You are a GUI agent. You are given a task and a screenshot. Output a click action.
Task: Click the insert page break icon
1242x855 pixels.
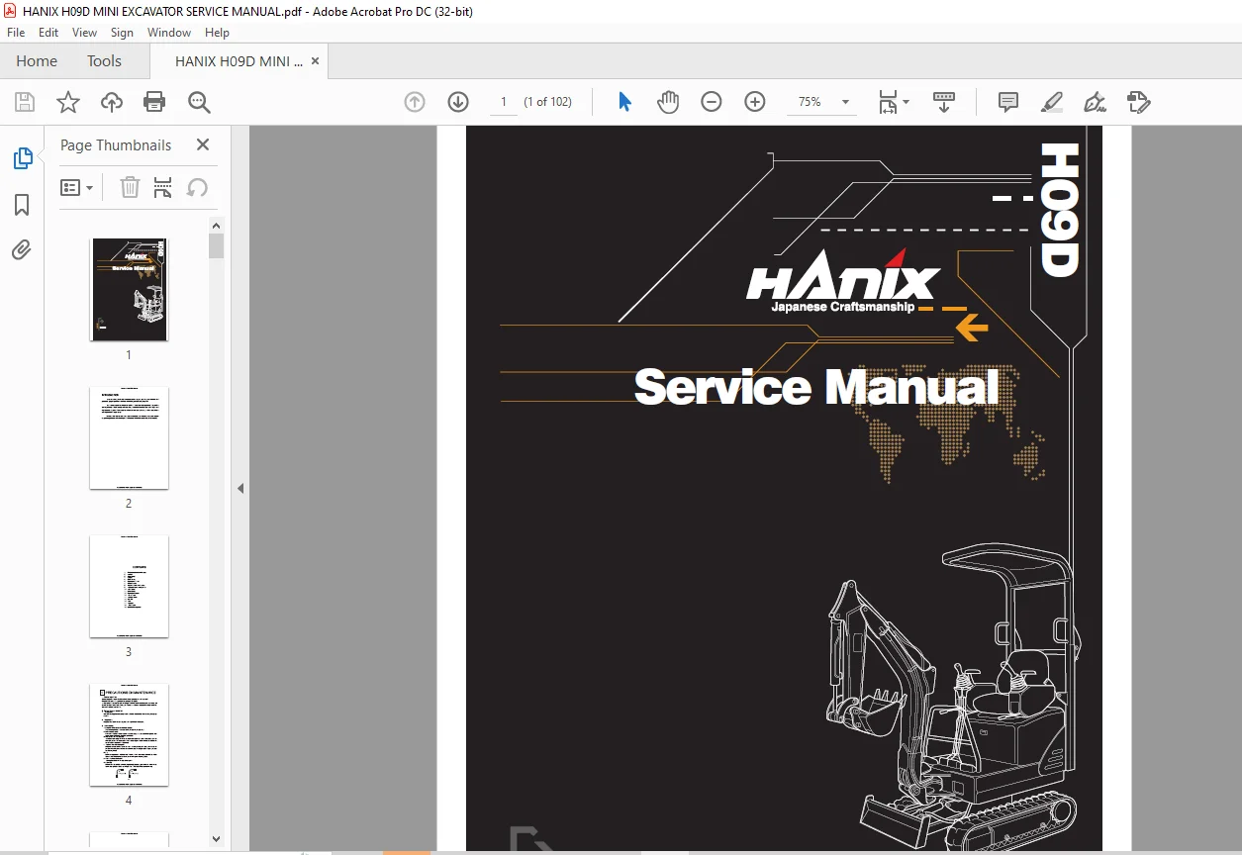tap(163, 187)
